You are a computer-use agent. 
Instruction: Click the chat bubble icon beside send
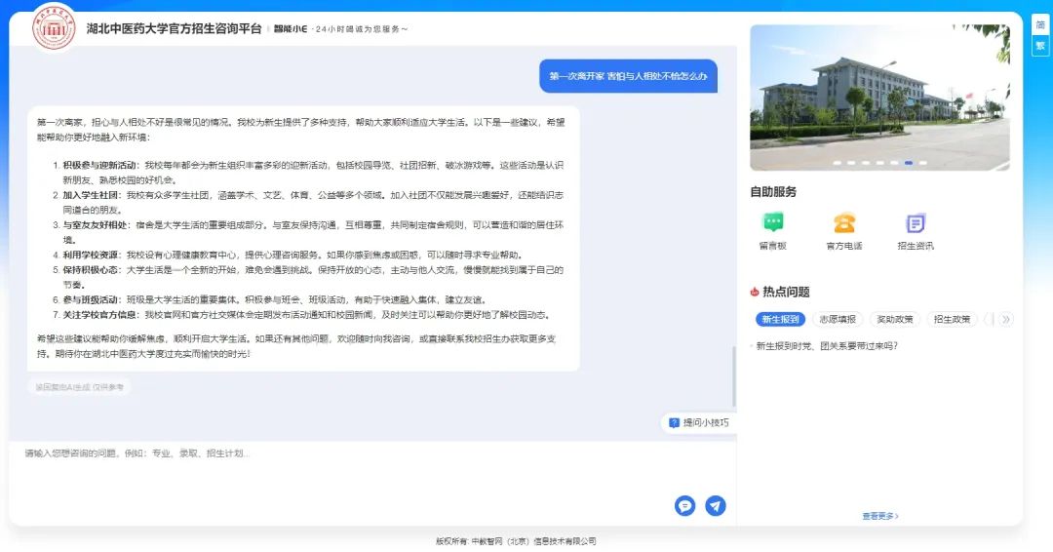(684, 505)
